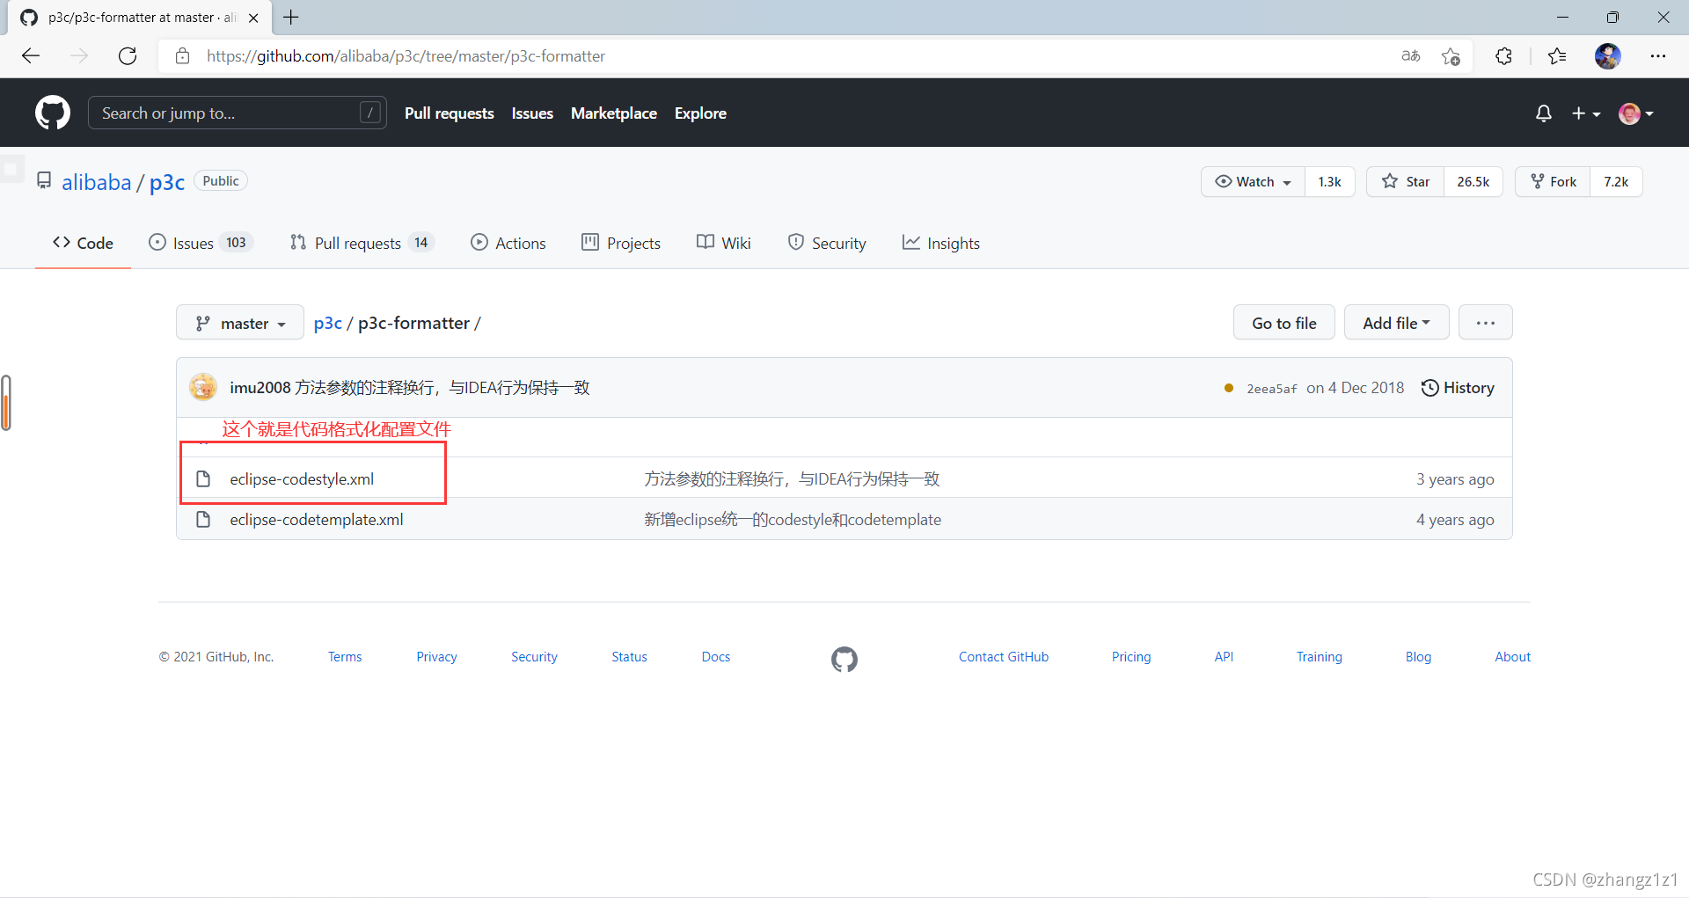Click the footer GitHub logo
Viewport: 1689px width, 898px height.
point(844,659)
